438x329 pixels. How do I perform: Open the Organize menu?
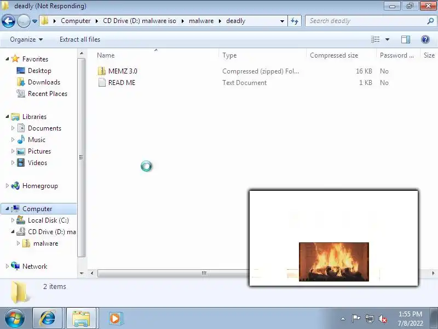pyautogui.click(x=26, y=39)
